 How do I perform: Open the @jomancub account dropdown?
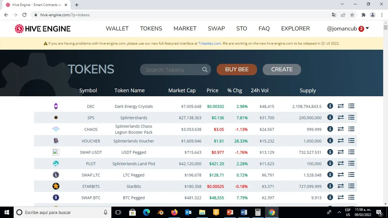coord(348,28)
